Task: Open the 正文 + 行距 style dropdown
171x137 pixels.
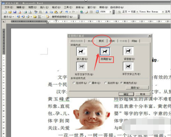Action: tap(137, 12)
